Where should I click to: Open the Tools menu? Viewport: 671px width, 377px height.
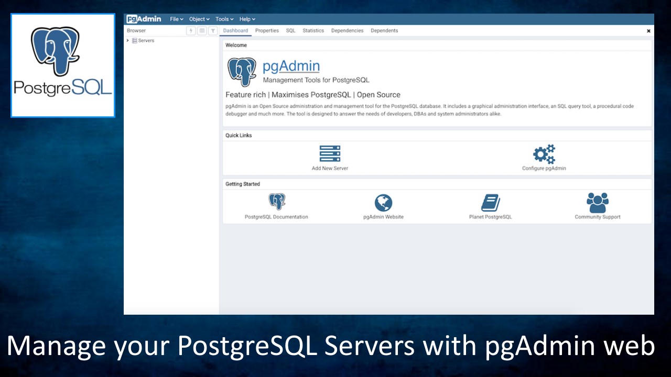224,19
